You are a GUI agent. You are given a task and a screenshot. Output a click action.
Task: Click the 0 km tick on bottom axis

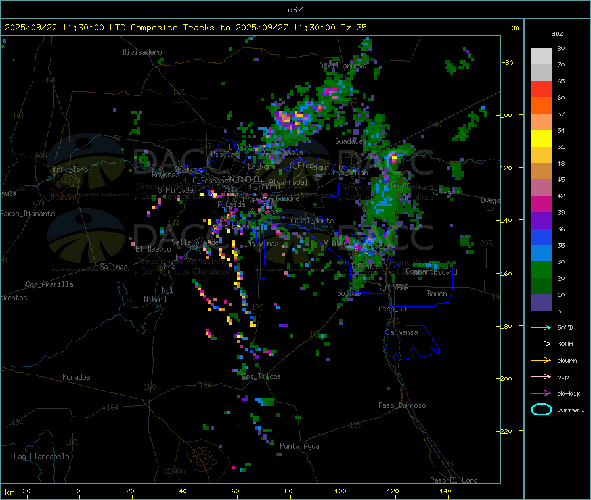tap(78, 491)
